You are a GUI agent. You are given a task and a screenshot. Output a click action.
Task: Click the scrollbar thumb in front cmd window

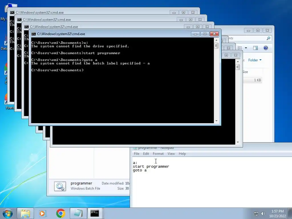click(x=216, y=46)
